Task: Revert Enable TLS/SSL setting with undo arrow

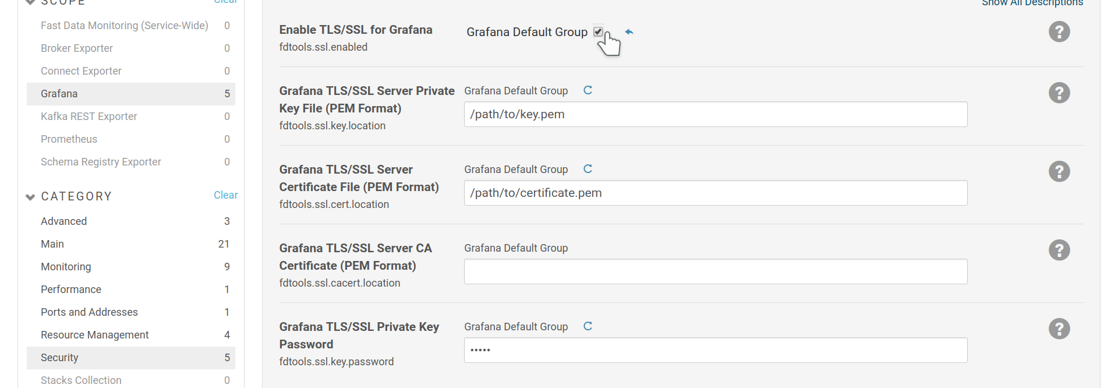Action: click(629, 32)
